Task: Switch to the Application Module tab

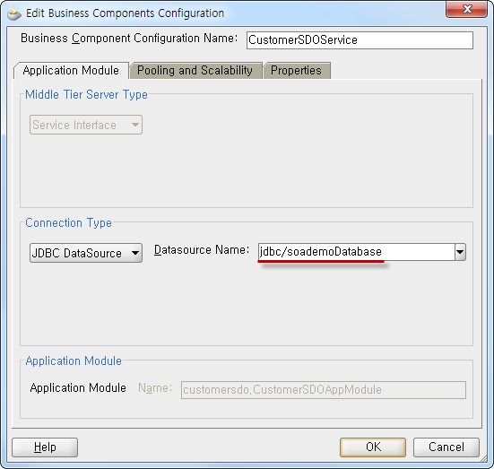Action: 71,70
